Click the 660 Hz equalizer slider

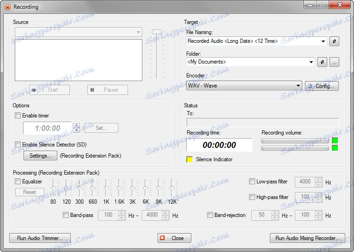coord(93,188)
